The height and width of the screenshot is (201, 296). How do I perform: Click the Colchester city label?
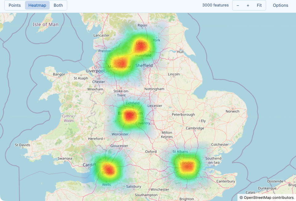[220, 144]
